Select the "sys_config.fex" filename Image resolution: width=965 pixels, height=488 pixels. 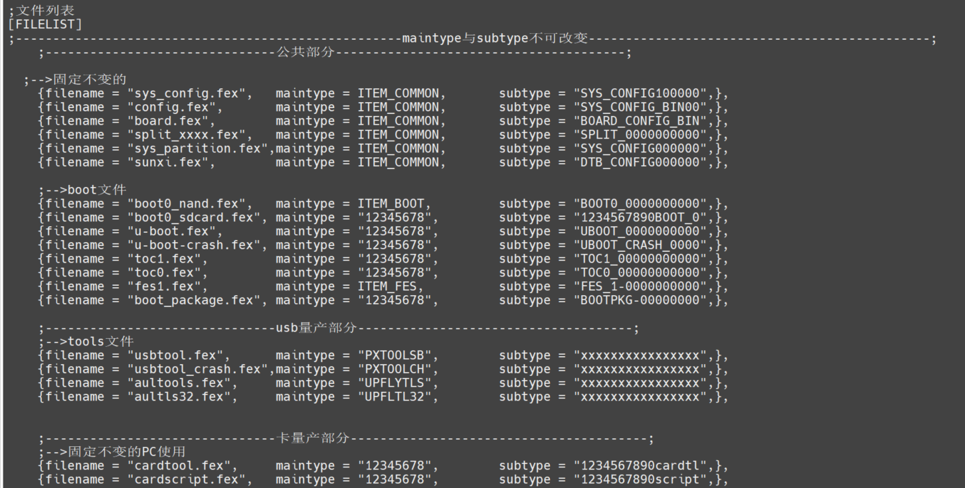pyautogui.click(x=186, y=93)
